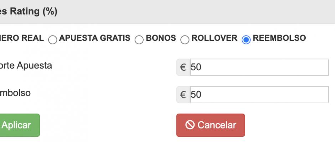Click the euro symbol beside the refund field

183,95
